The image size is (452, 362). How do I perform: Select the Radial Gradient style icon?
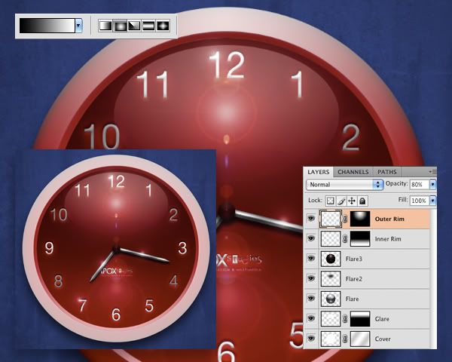[x=120, y=26]
